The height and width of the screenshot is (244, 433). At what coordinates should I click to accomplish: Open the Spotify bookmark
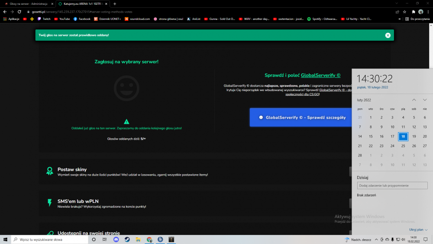tap(322, 19)
